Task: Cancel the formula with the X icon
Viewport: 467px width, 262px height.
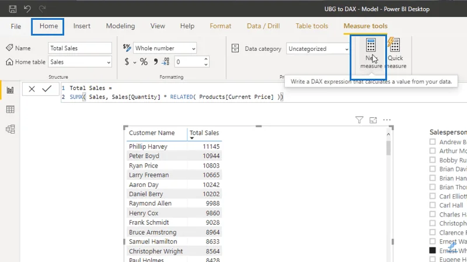Action: click(x=32, y=89)
